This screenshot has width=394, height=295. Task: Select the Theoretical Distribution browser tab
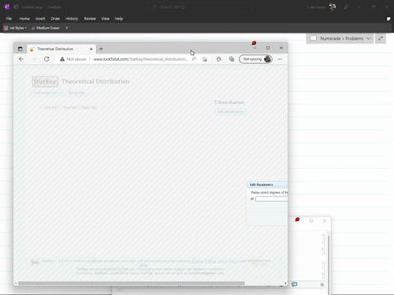(61, 49)
